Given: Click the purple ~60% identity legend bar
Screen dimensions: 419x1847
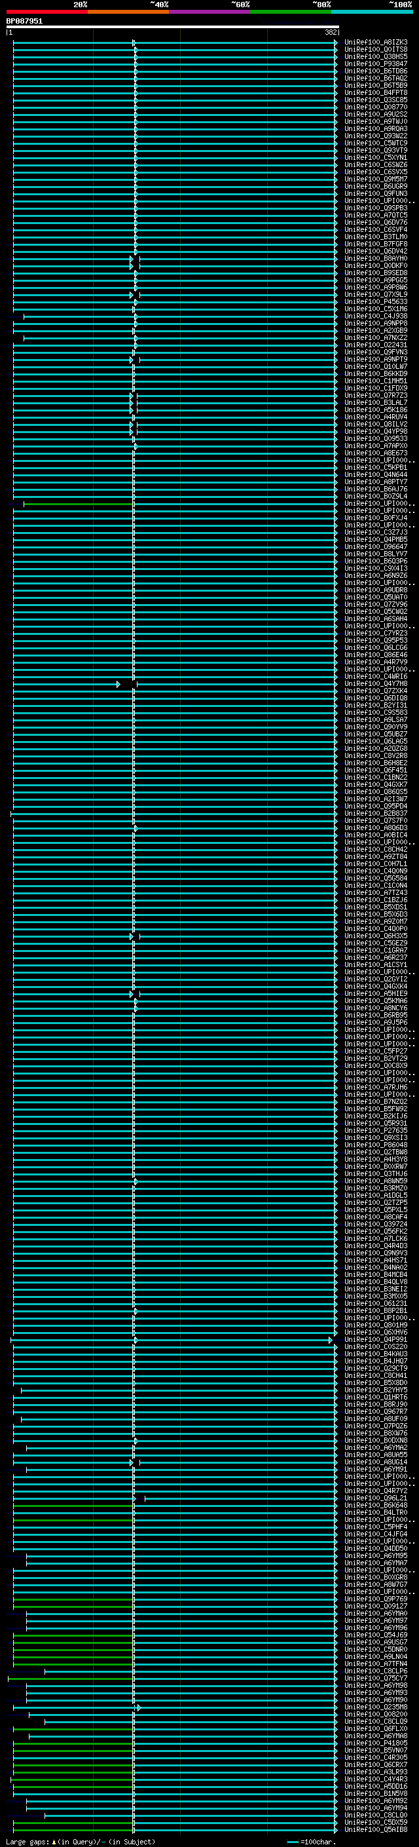Looking at the screenshot, I should tap(210, 12).
